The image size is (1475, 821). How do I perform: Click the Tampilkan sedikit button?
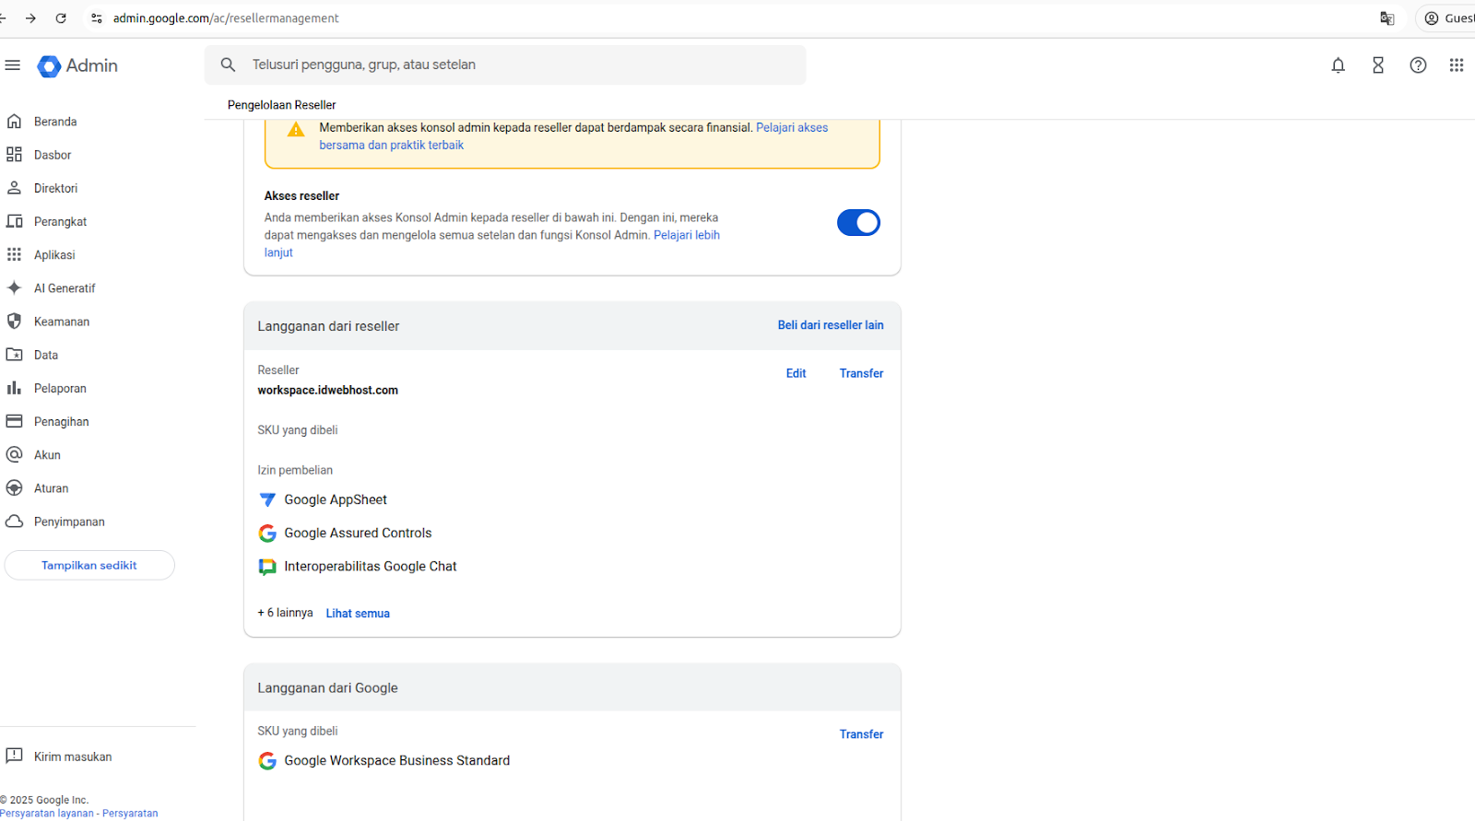pyautogui.click(x=89, y=565)
